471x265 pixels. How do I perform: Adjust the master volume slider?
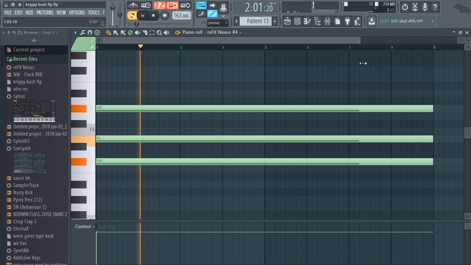click(113, 8)
